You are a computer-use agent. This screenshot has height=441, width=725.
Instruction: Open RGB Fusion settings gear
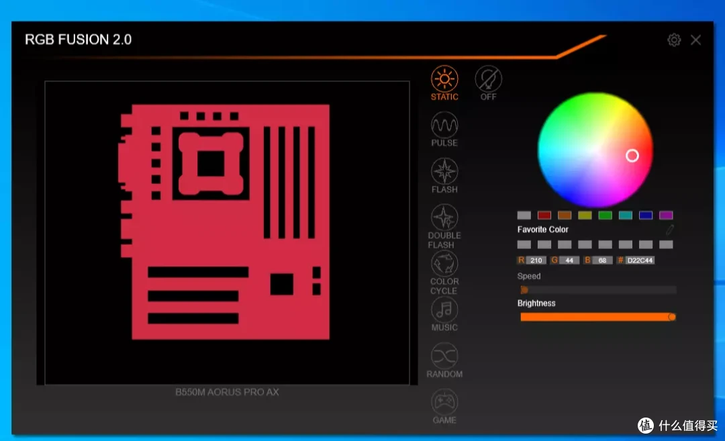674,40
